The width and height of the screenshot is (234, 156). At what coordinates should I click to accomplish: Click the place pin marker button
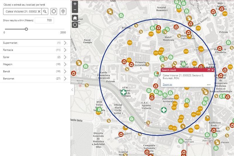[x=63, y=11]
